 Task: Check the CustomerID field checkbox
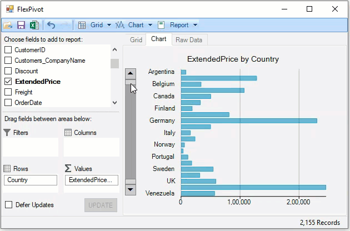(x=8, y=50)
